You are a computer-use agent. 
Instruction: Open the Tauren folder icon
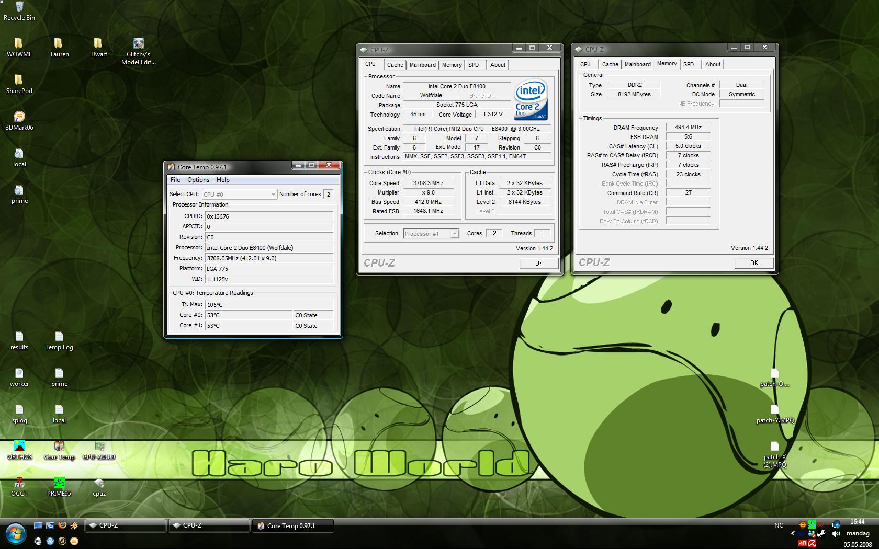click(59, 47)
